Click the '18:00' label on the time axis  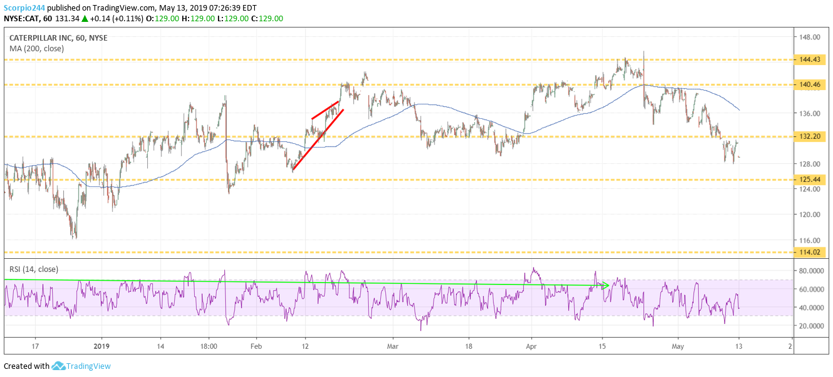[209, 346]
